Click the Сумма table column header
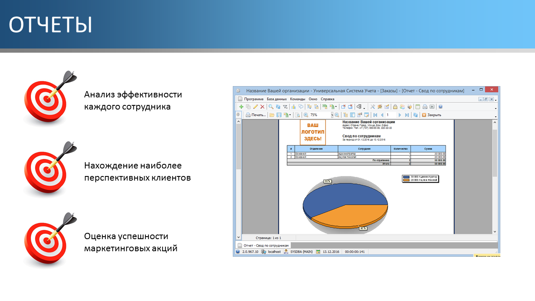The height and width of the screenshot is (301, 535). [428, 149]
